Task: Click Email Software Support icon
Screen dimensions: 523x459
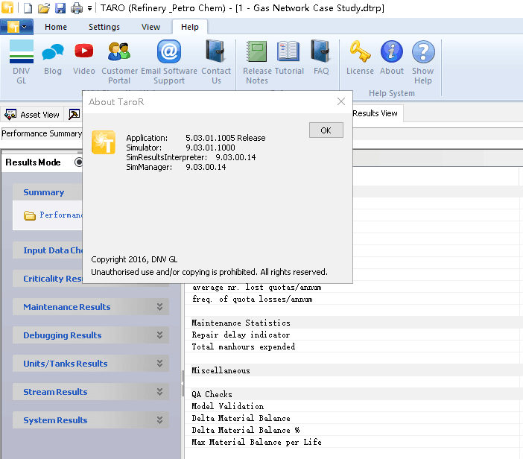Action: click(x=169, y=62)
